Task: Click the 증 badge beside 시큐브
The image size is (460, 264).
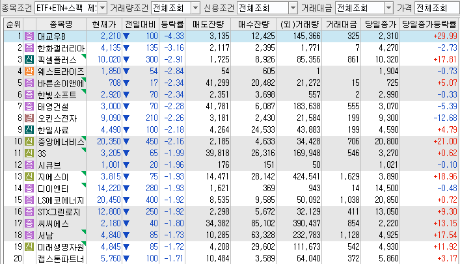Action: 29,165
